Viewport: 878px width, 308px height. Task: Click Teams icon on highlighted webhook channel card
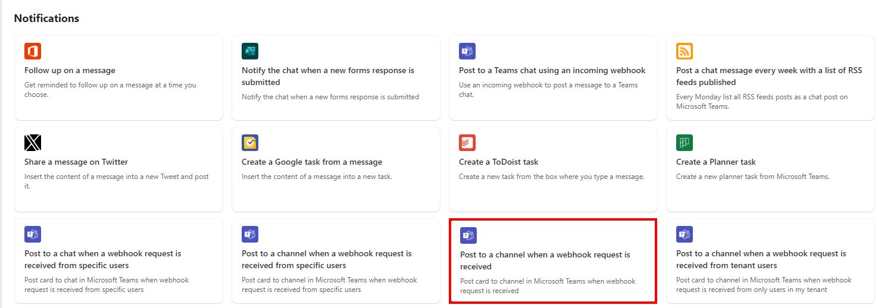(x=468, y=235)
